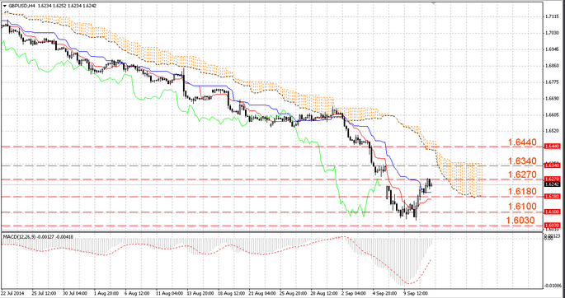Click the -0.01086 MACD axis value

pyautogui.click(x=553, y=286)
